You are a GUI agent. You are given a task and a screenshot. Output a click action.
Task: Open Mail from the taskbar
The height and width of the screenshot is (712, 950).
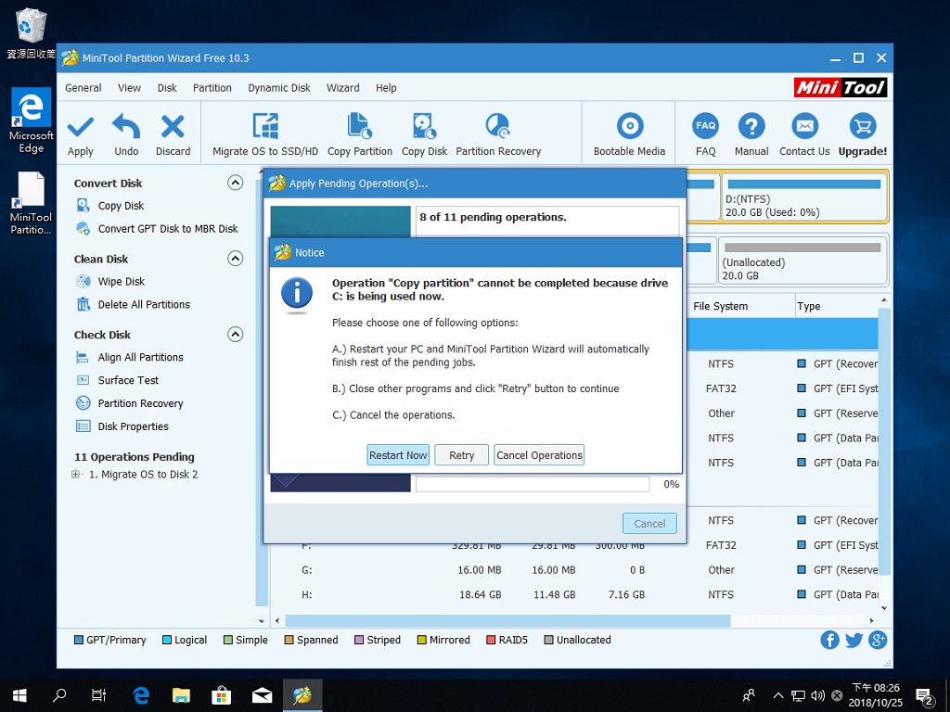point(262,695)
